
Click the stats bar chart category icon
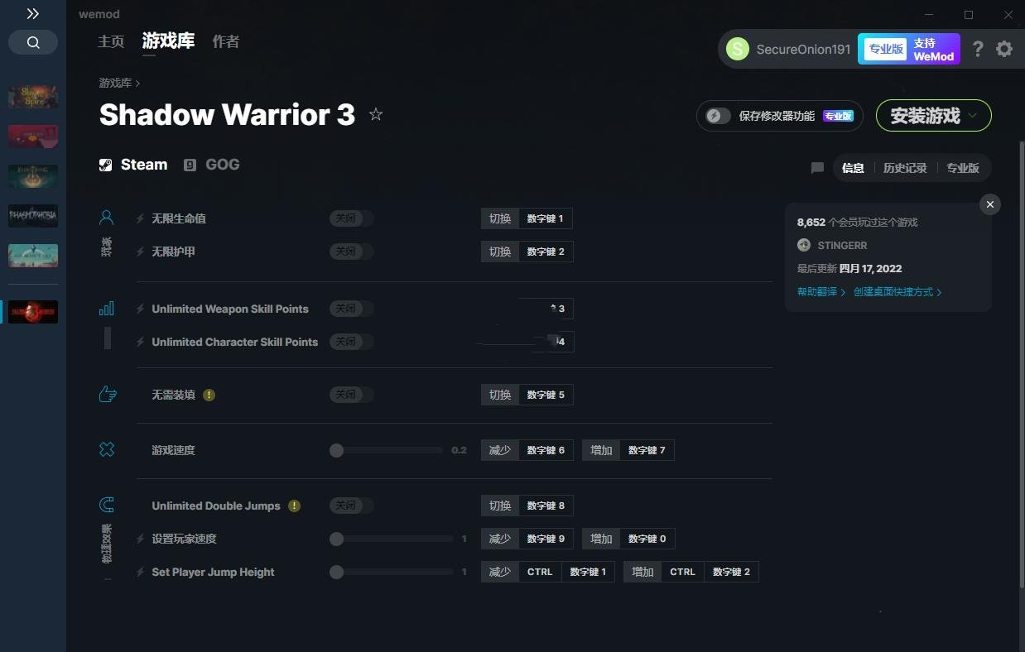pyautogui.click(x=107, y=309)
